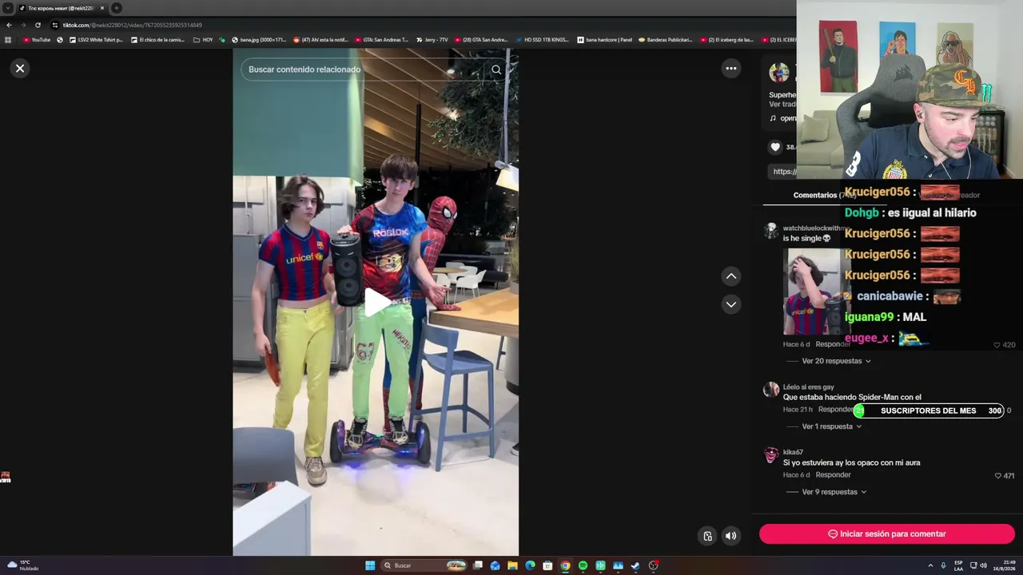
Task: Open the 'bana.jpg' bookmark
Action: 258,39
